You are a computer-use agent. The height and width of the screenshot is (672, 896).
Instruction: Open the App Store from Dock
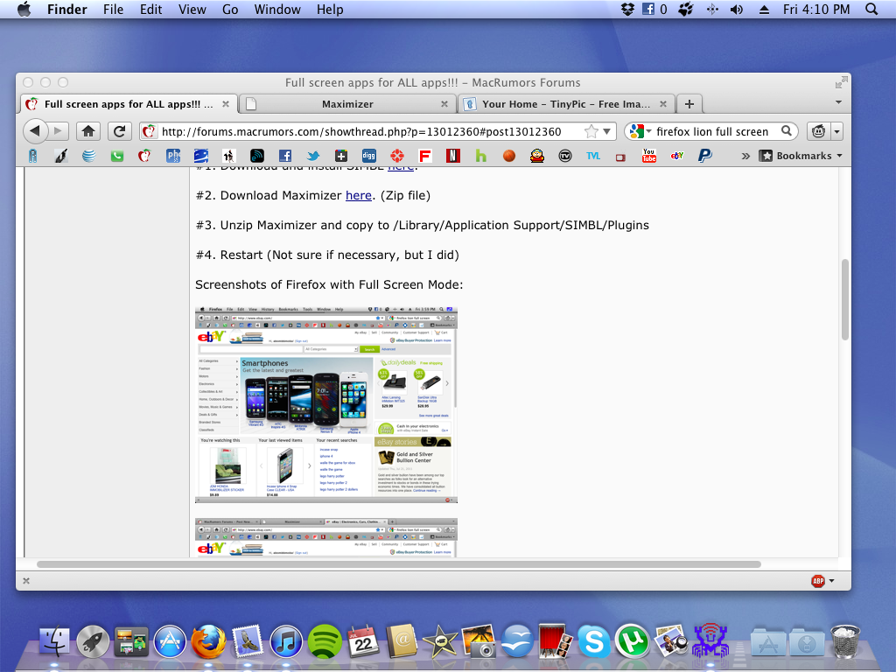tap(170, 641)
